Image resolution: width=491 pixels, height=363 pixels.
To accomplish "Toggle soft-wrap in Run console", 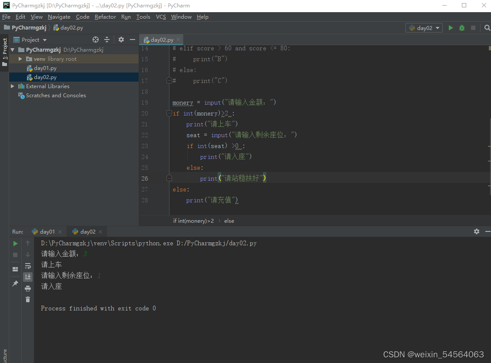I will coord(28,266).
